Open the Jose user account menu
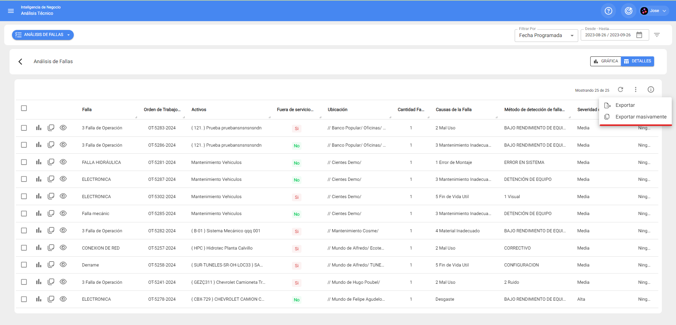The image size is (676, 325). point(654,11)
